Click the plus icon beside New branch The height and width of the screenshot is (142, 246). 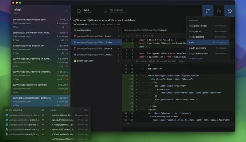[x=190, y=59]
